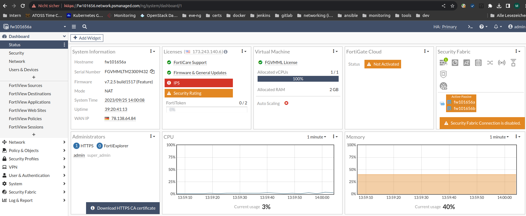Open the browser downloads icon
Screen dimensions: 526x216
[x=499, y=6]
